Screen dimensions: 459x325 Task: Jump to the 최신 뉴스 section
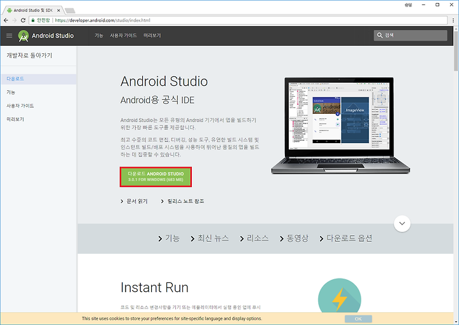[x=210, y=239]
